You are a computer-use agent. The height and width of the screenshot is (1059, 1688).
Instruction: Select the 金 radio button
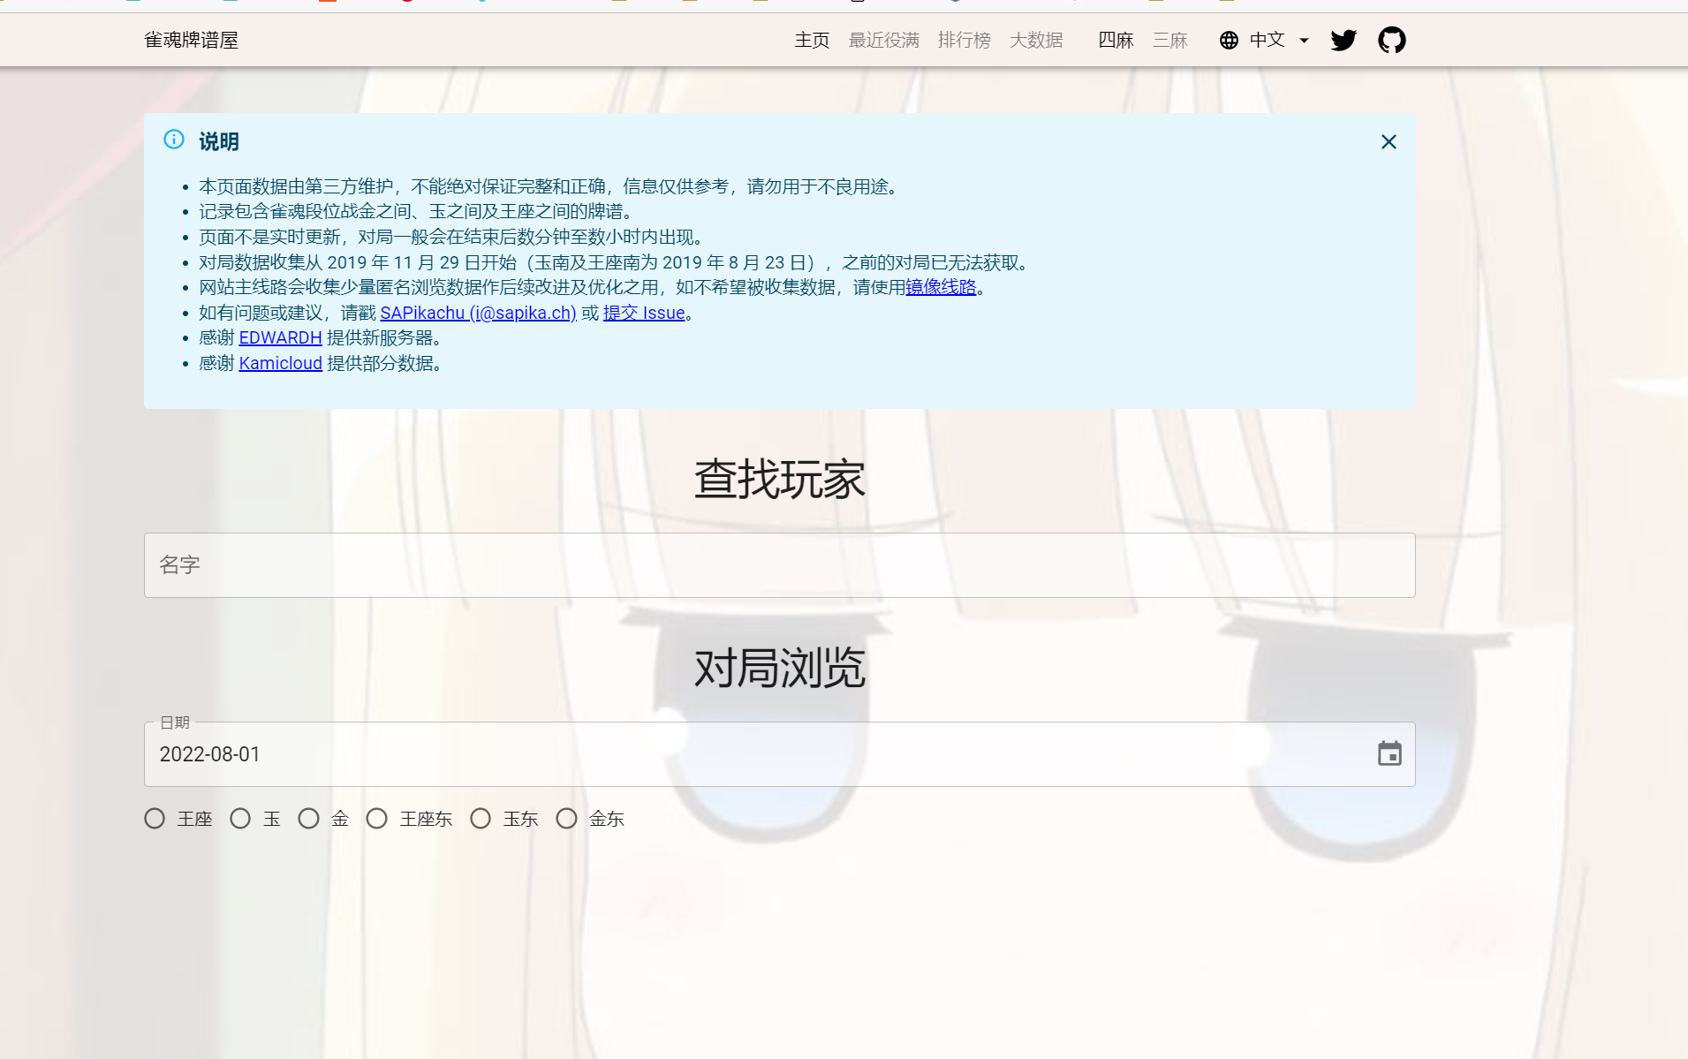click(308, 819)
